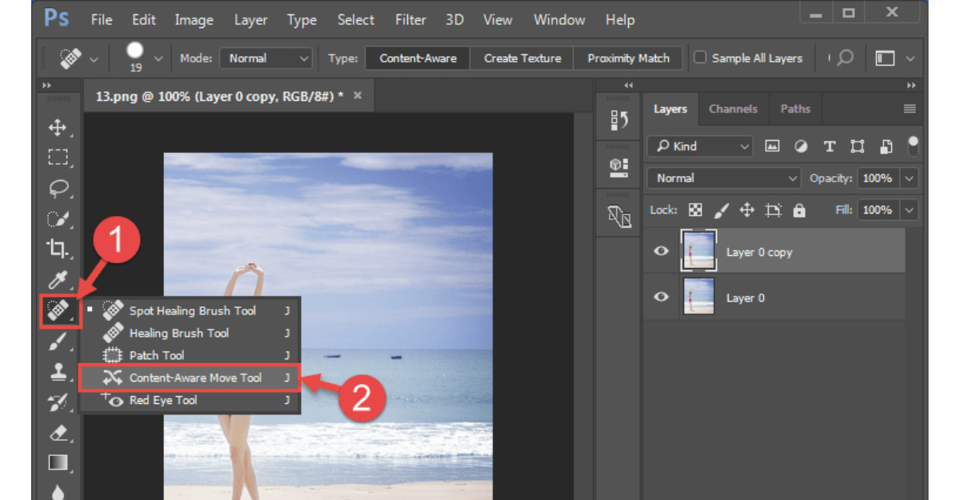Image resolution: width=960 pixels, height=500 pixels.
Task: Close the 13.png document tab
Action: (x=358, y=95)
